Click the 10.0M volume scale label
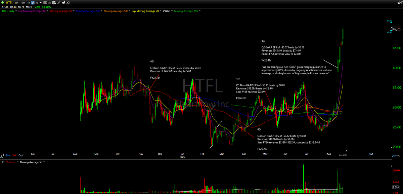 click(396, 170)
